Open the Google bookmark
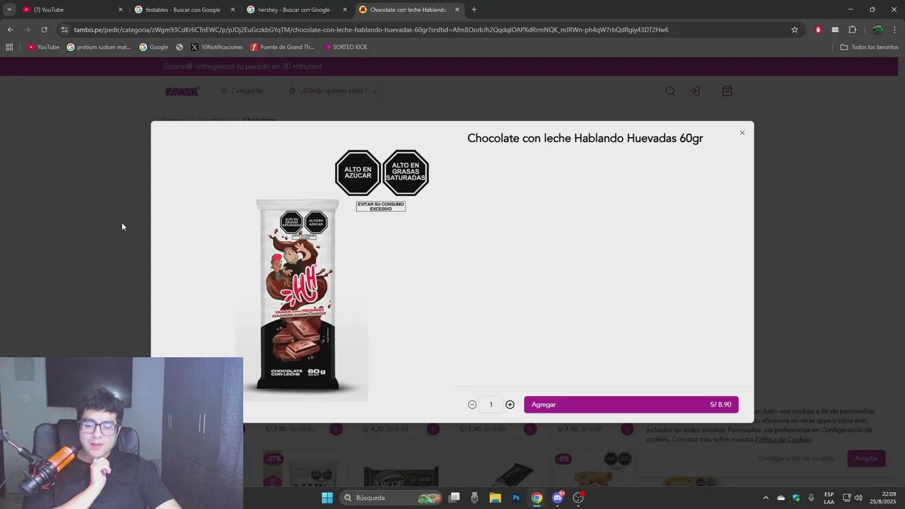The image size is (905, 509). [153, 47]
